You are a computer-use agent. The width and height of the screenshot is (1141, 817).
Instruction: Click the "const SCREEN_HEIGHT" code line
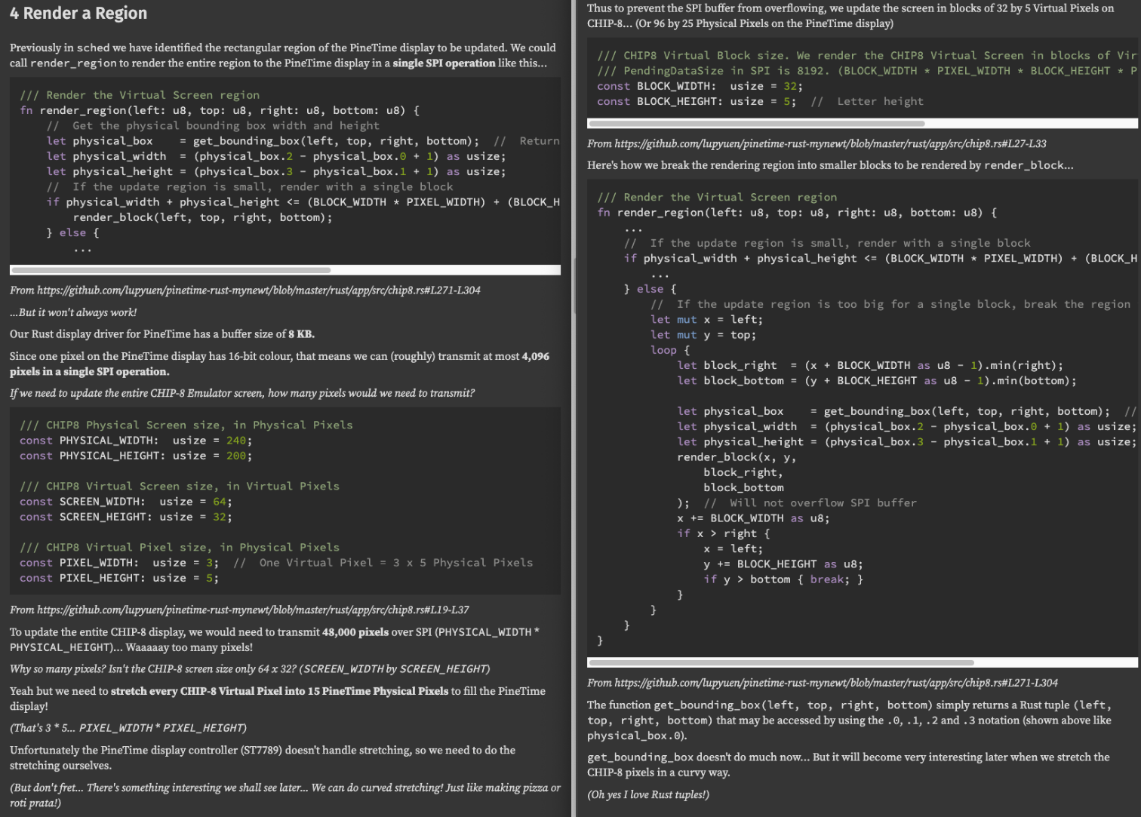tap(125, 517)
